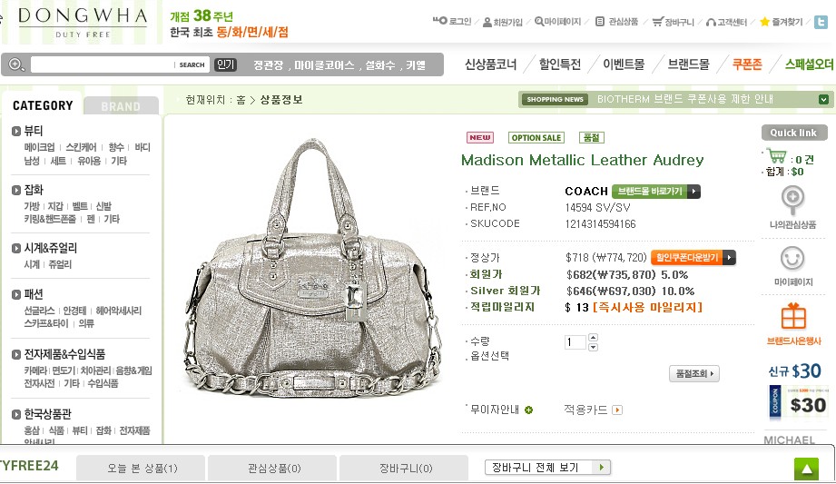The image size is (836, 484).
Task: Open the 마이페이지 smiley icon
Action: coord(792,259)
